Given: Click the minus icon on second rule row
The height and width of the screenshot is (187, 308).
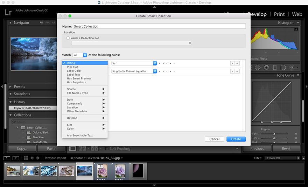Looking at the screenshot, I should tap(232, 71).
